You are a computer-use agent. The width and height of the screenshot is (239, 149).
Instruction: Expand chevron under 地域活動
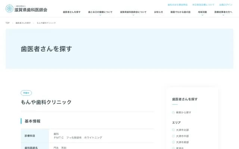202,15
